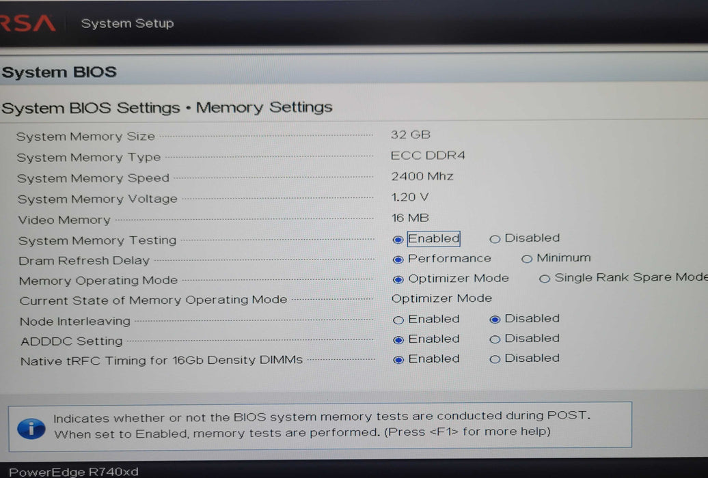Disable System Memory Testing
The image size is (708, 478).
coord(495,239)
